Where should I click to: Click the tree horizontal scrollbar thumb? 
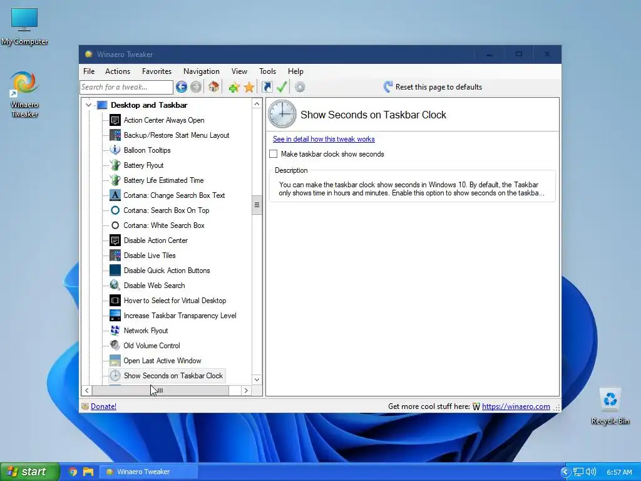pos(160,391)
